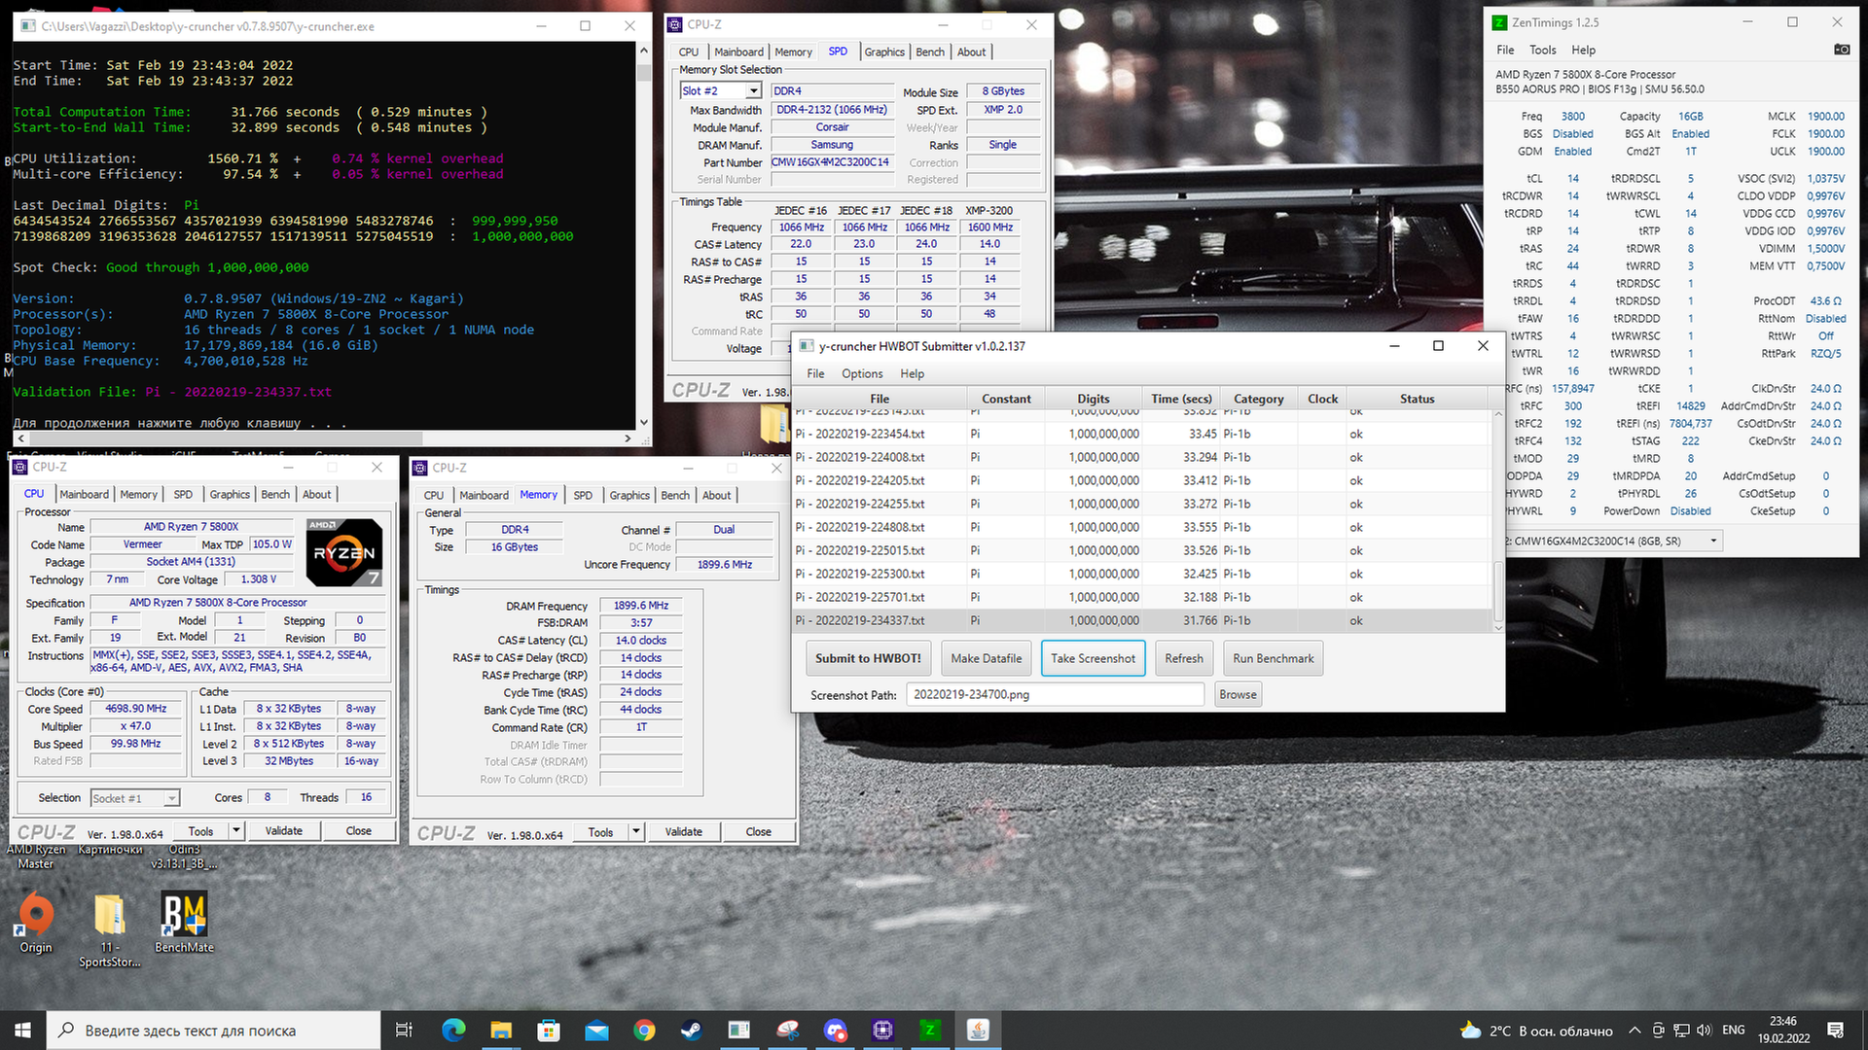The image size is (1868, 1050).
Task: Select the Pi - 20220219-224008.txt result row
Action: click(1142, 457)
